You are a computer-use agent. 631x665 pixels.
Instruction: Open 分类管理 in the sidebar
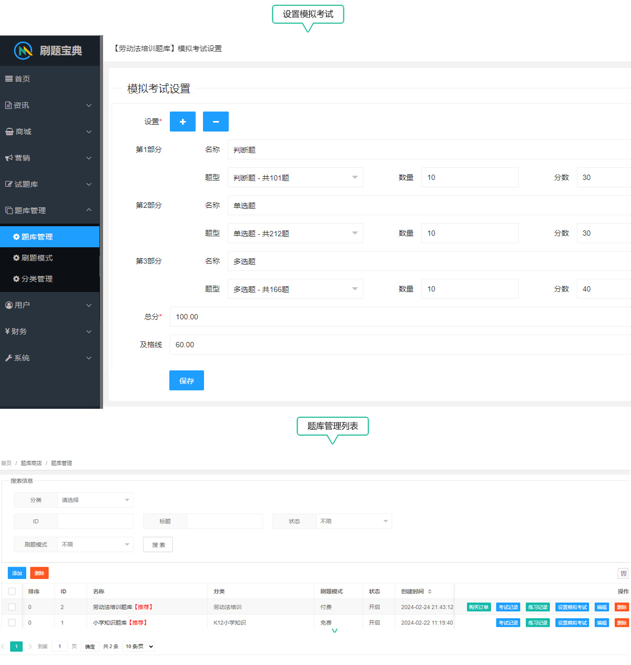[37, 279]
